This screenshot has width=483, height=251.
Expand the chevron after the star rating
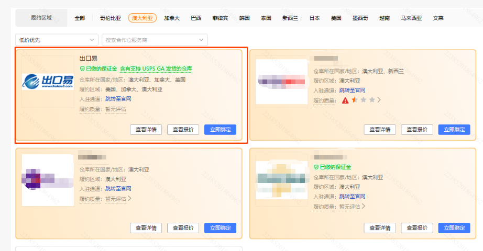coord(379,100)
